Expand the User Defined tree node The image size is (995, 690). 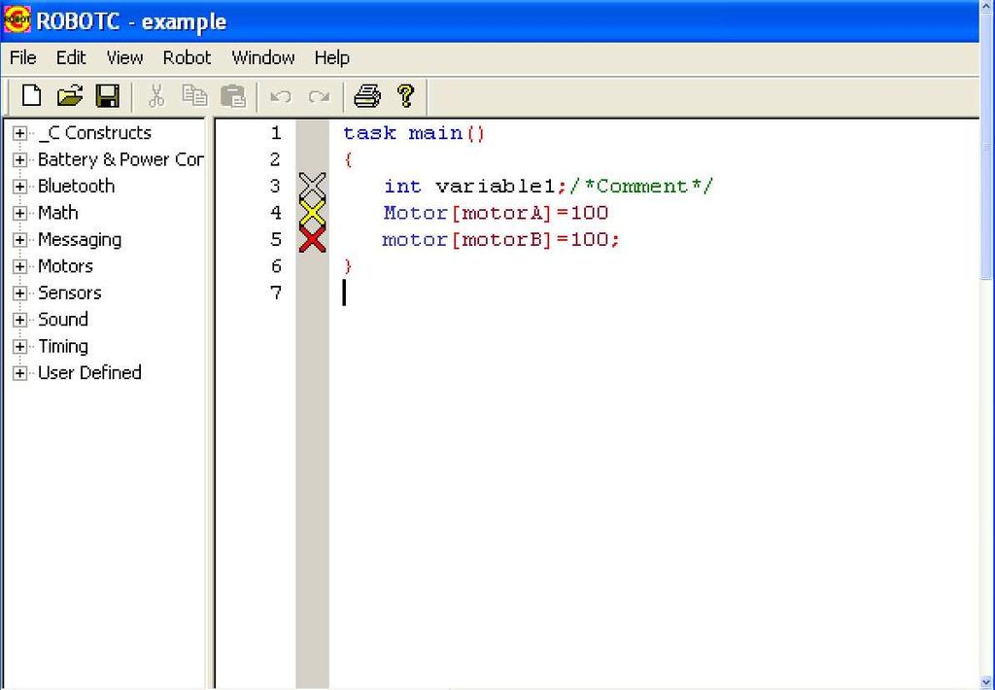pos(19,373)
